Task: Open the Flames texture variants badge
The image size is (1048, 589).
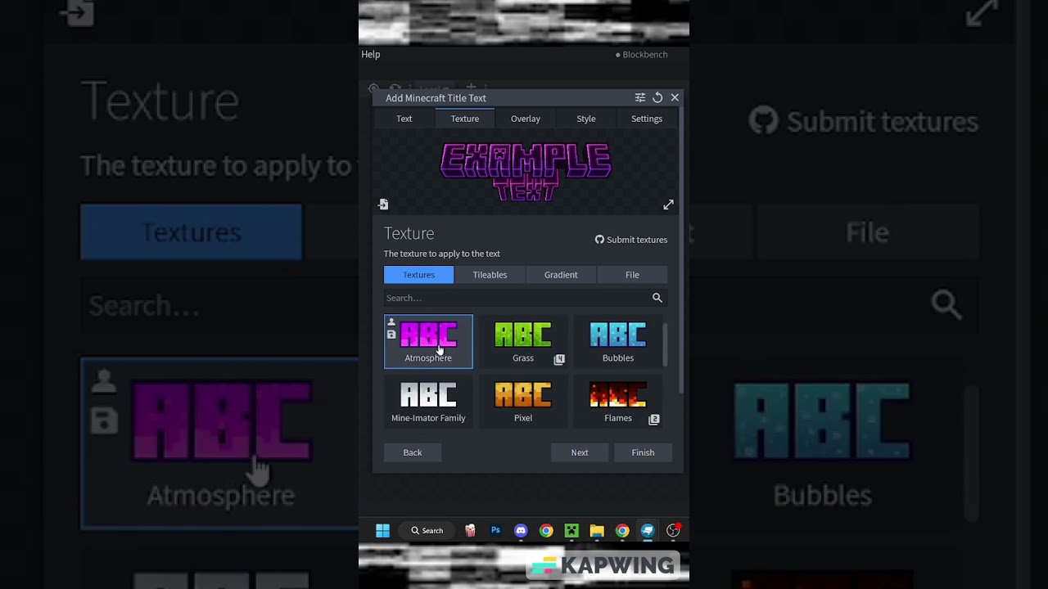Action: tap(654, 419)
